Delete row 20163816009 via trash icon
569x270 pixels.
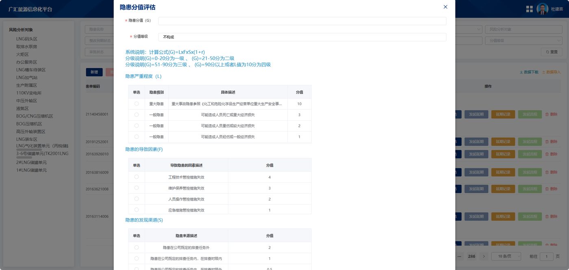pyautogui.click(x=551, y=172)
